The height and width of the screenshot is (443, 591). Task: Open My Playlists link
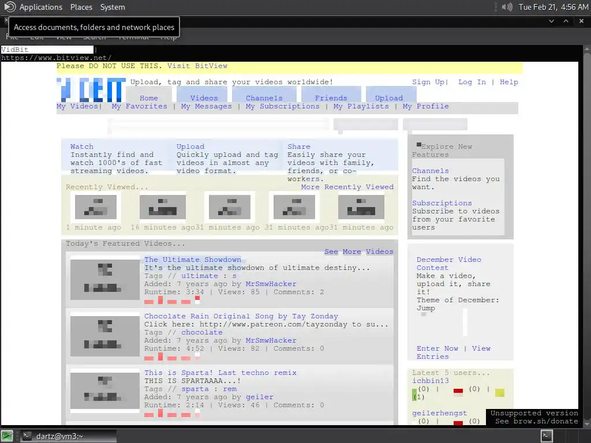[361, 106]
